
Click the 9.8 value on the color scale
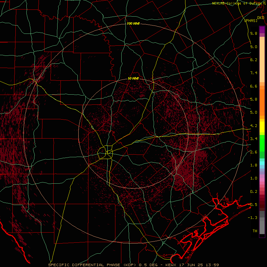click(254, 33)
